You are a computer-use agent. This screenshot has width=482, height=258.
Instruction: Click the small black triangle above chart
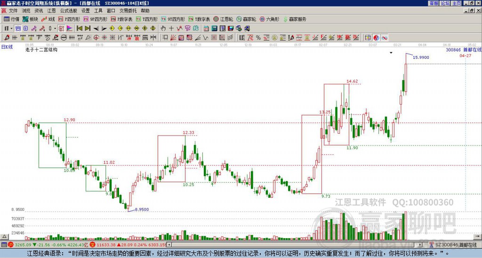[391, 53]
